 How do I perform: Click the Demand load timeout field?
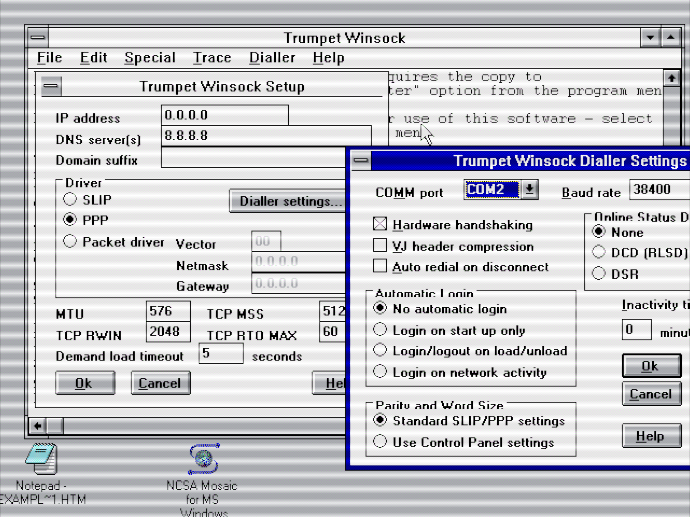[x=221, y=353]
